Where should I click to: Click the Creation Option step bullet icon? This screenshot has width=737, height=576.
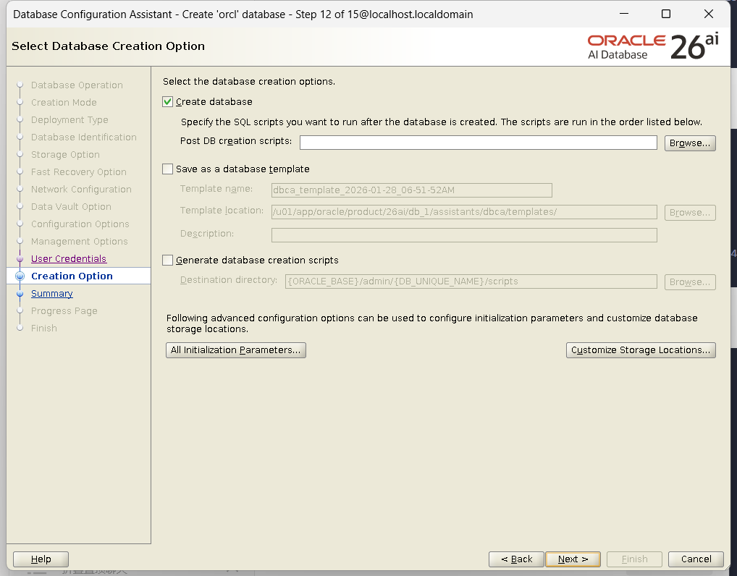click(20, 276)
